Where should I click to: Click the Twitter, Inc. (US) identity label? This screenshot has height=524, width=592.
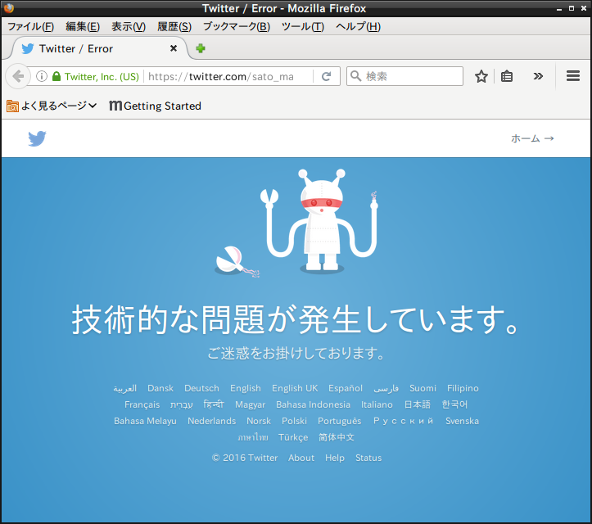(102, 77)
